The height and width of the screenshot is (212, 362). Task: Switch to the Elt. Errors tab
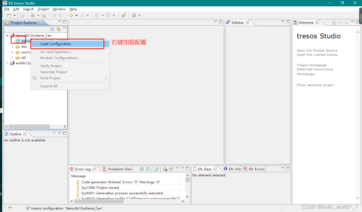tap(254, 169)
